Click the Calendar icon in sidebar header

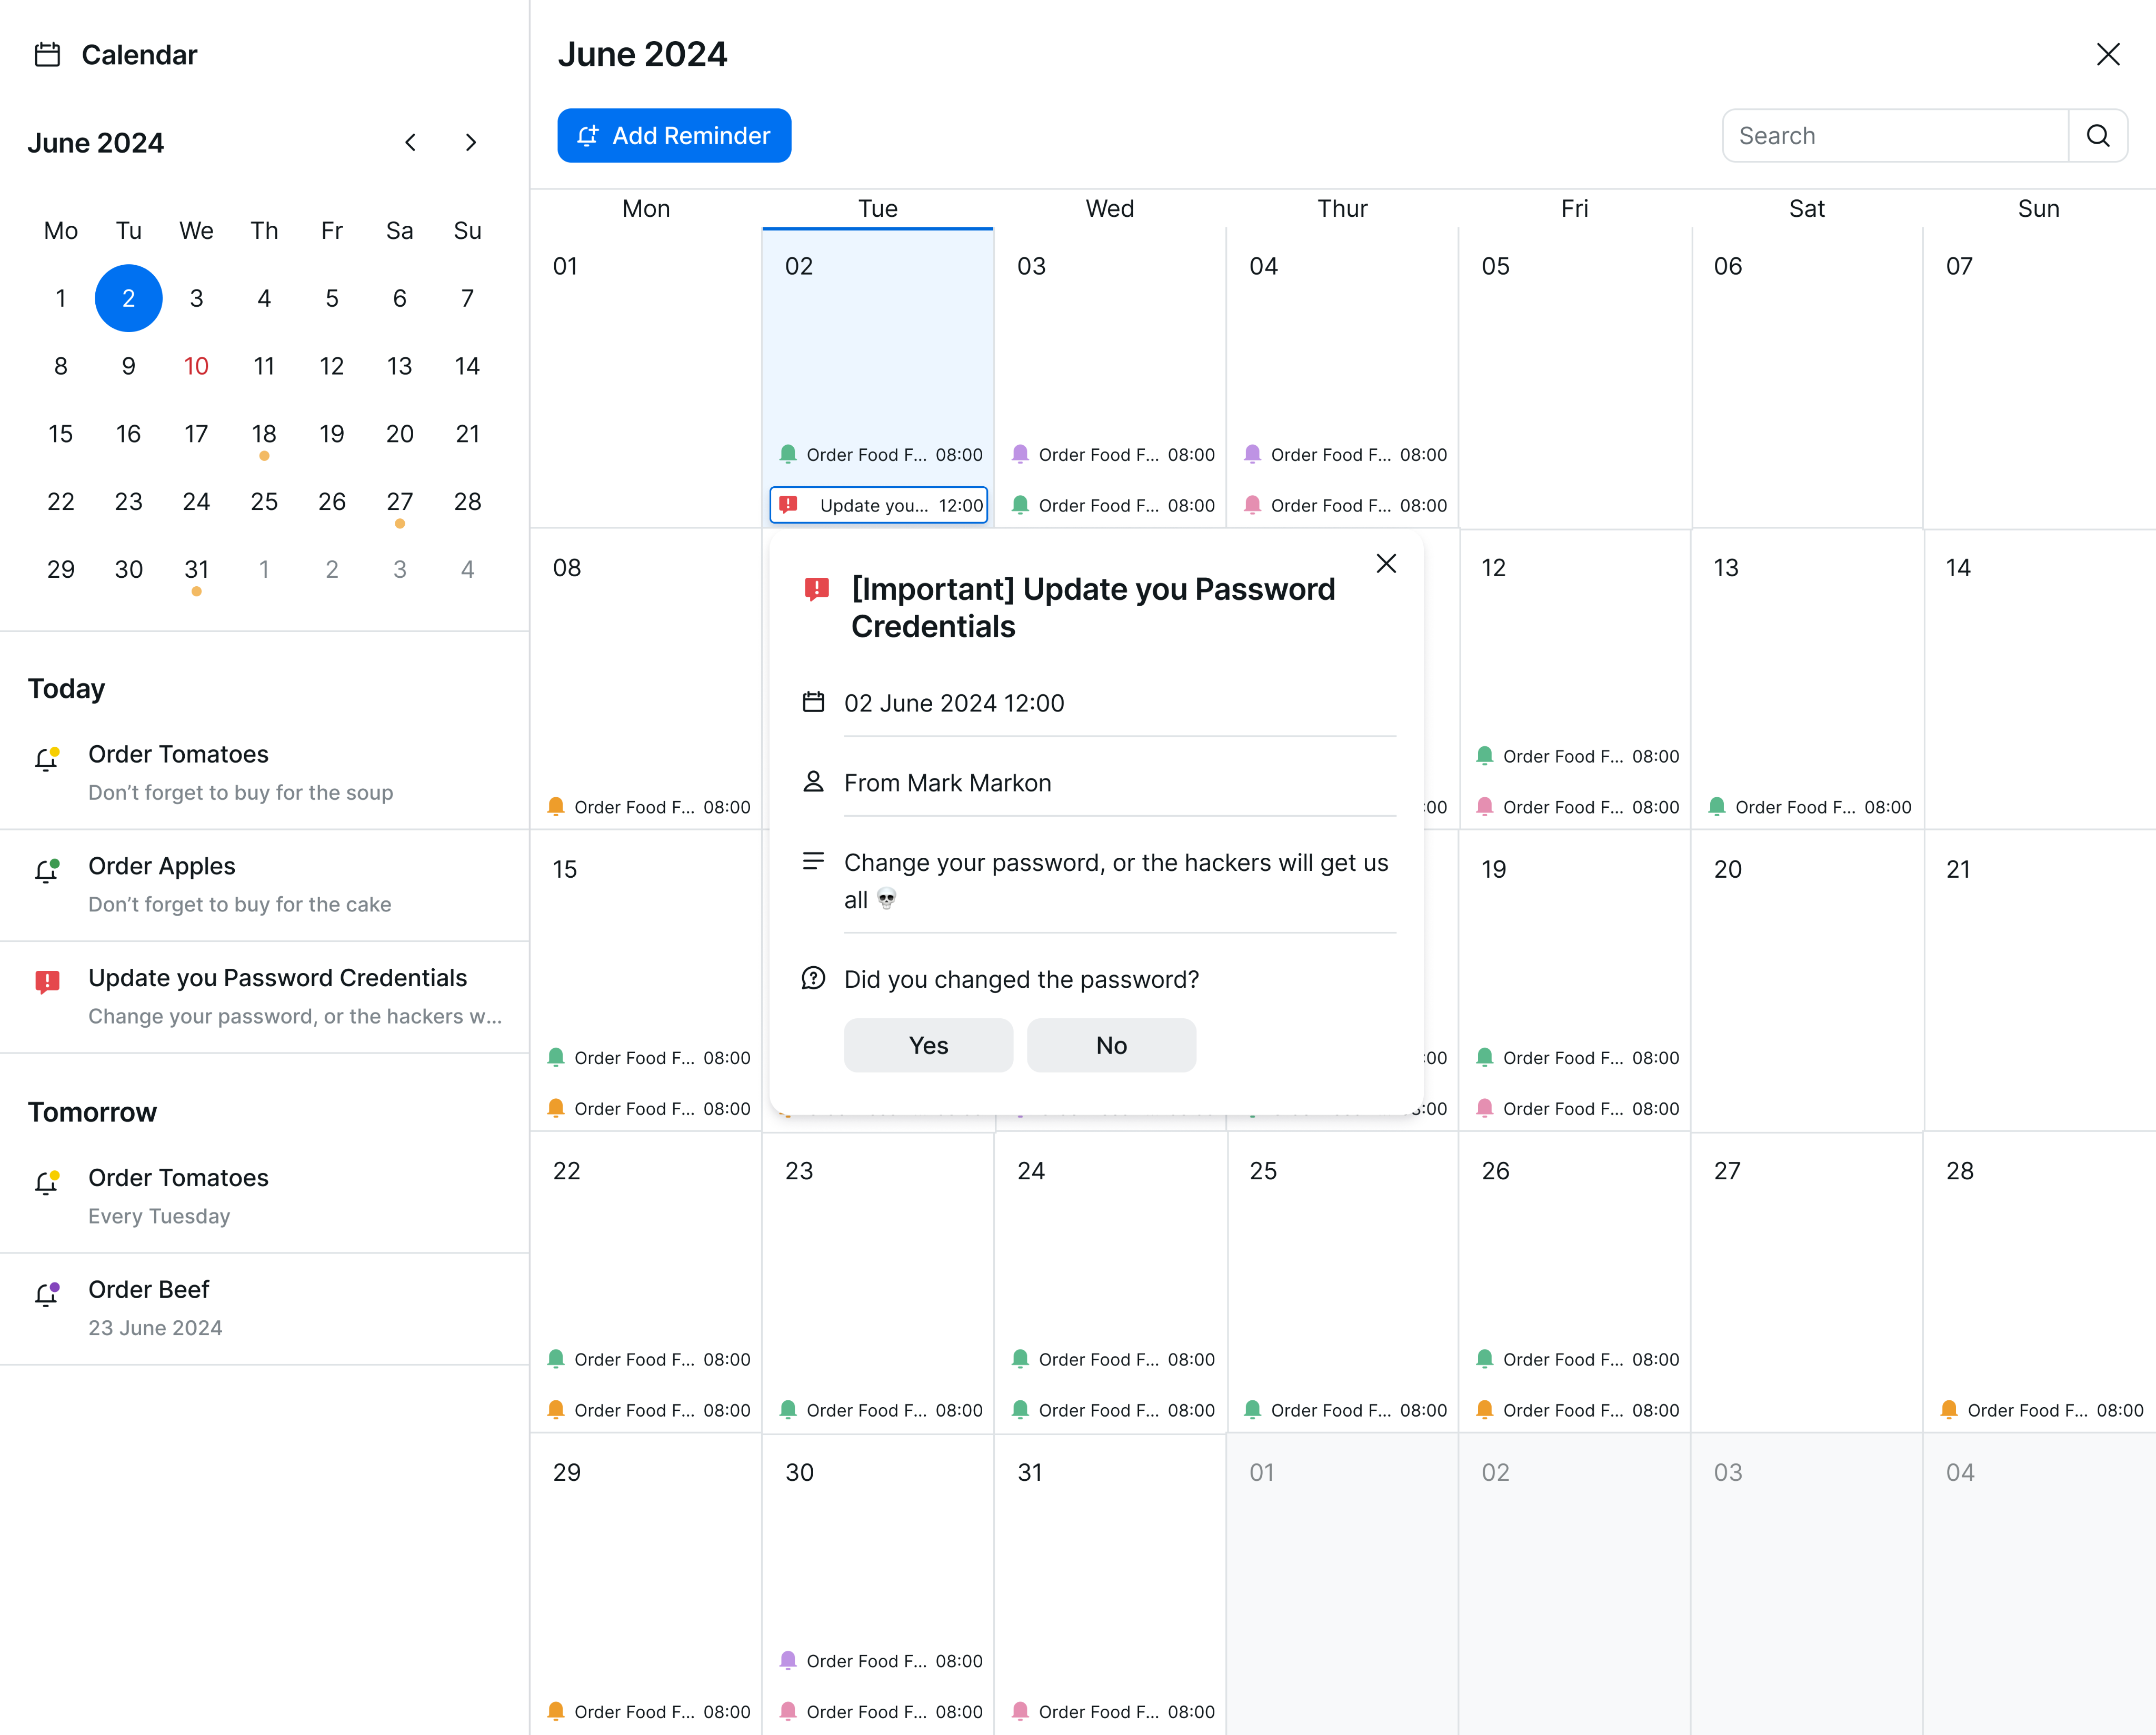click(47, 55)
